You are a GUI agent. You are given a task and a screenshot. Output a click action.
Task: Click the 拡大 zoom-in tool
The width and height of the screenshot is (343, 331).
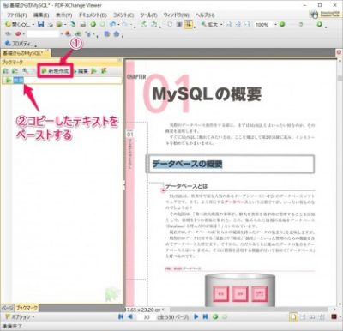coord(209,25)
